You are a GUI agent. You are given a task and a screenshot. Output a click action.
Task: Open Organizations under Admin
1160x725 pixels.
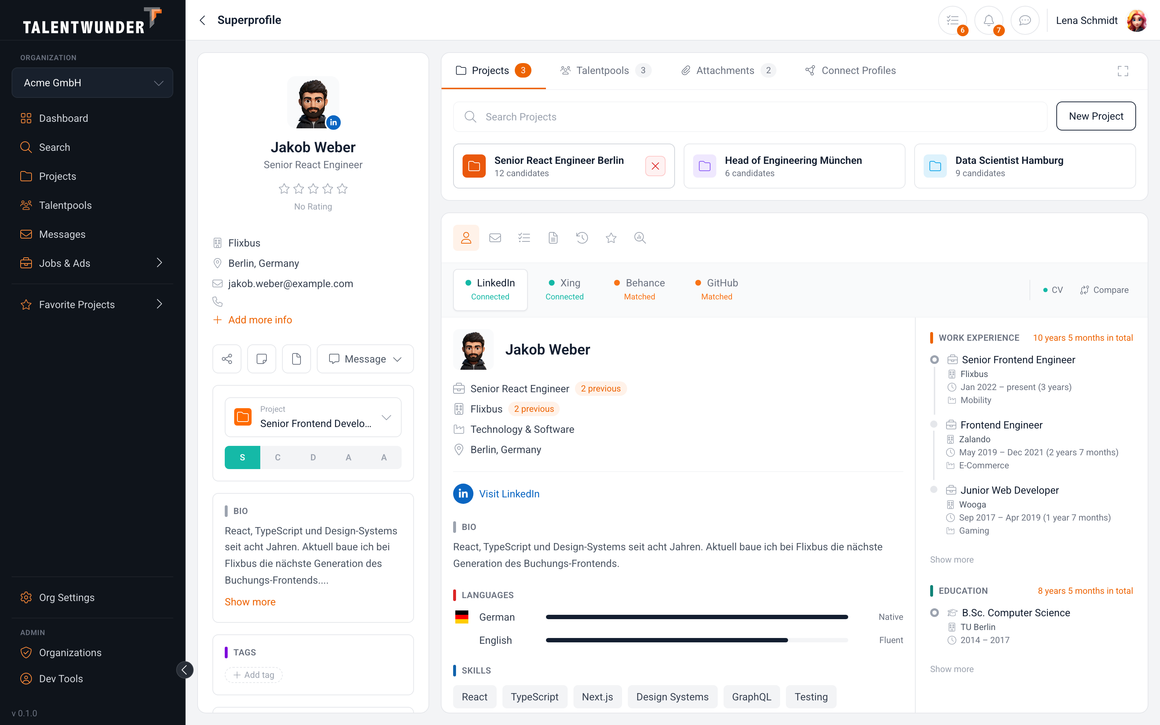92,652
